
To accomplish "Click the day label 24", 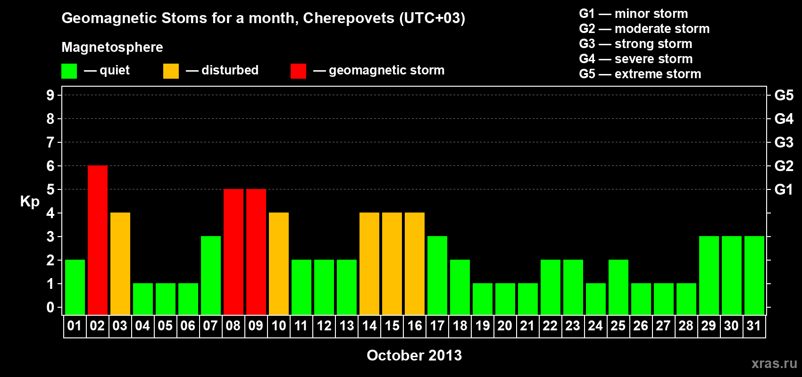I will (x=595, y=326).
